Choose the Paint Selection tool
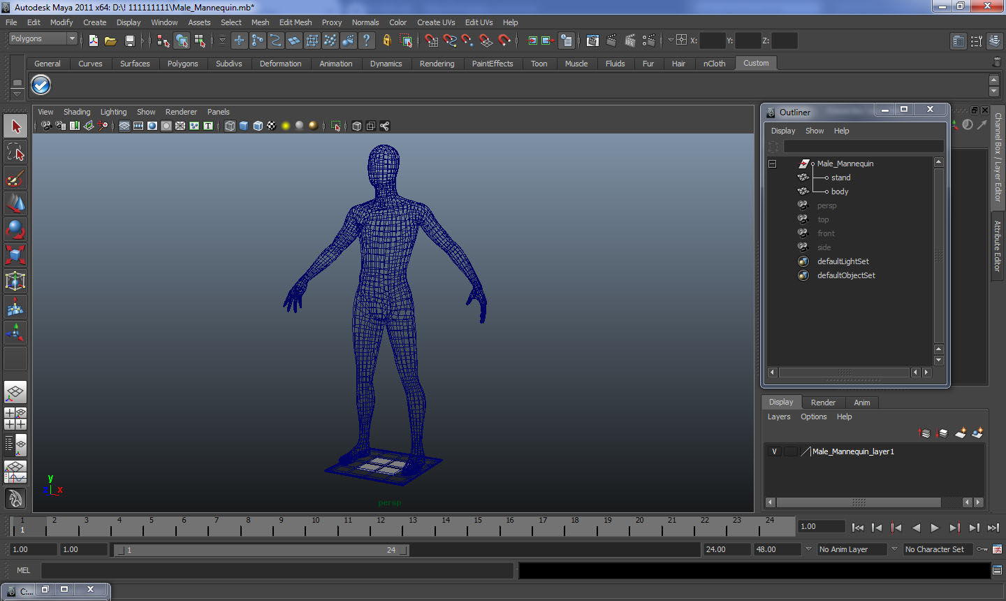1006x601 pixels. [x=15, y=178]
